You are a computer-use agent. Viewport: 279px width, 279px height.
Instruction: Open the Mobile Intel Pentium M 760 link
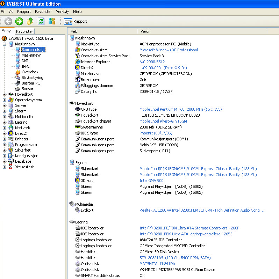tap(181, 109)
